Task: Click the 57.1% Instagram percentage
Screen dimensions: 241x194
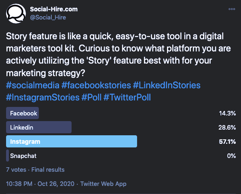Action: click(x=227, y=142)
